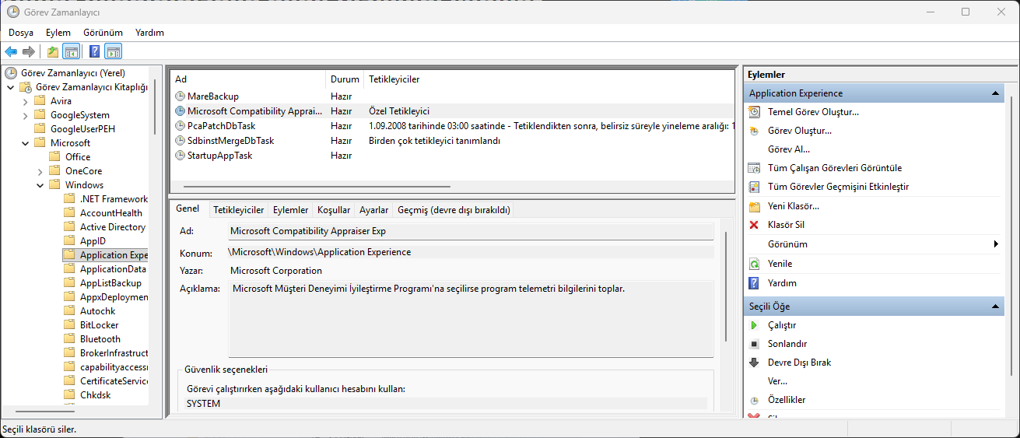Click the BitLocker folder icon in tree

69,325
